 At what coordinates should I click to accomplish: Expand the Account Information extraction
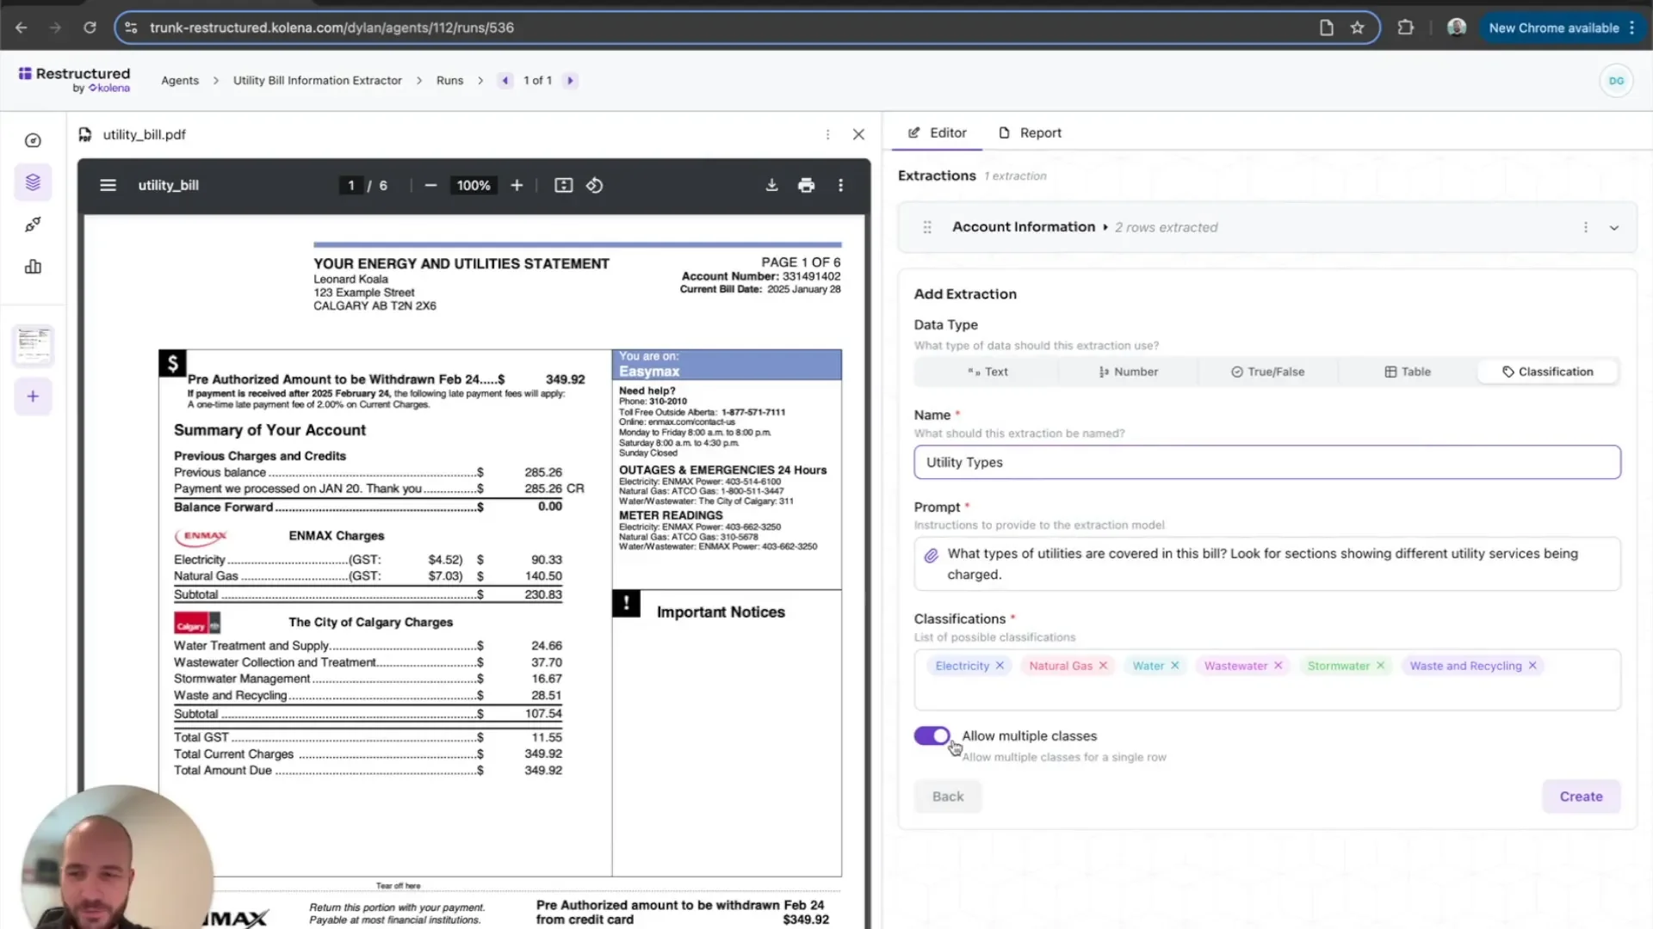click(1614, 228)
